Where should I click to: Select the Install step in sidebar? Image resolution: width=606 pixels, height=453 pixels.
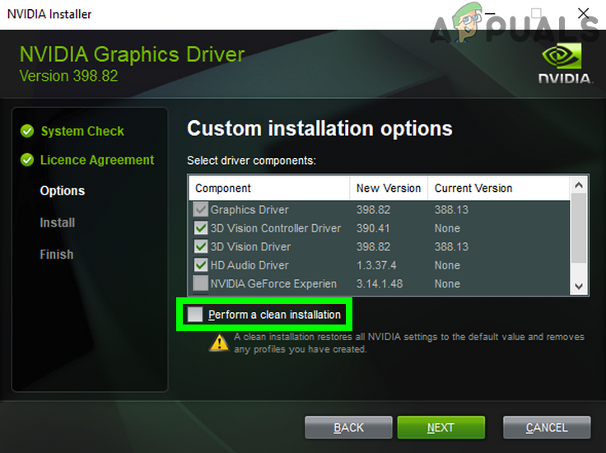pos(57,222)
